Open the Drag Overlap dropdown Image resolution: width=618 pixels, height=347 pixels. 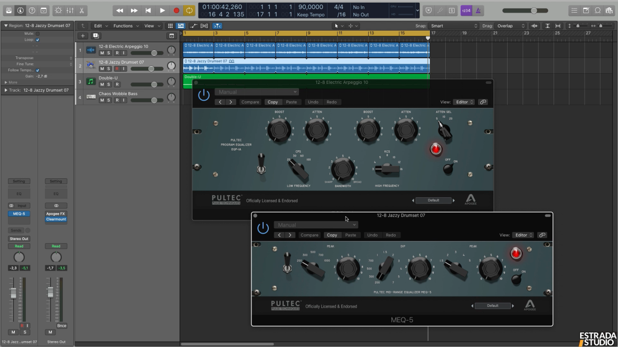pos(510,26)
